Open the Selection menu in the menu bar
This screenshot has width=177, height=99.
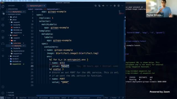[15, 1]
